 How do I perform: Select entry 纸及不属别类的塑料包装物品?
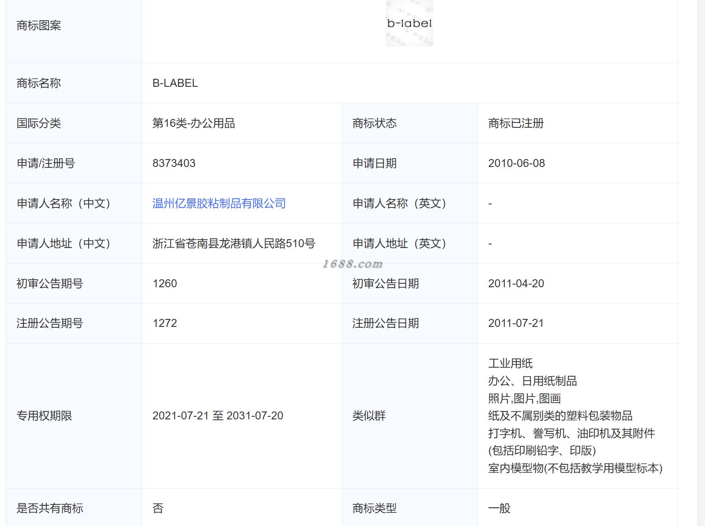[560, 416]
